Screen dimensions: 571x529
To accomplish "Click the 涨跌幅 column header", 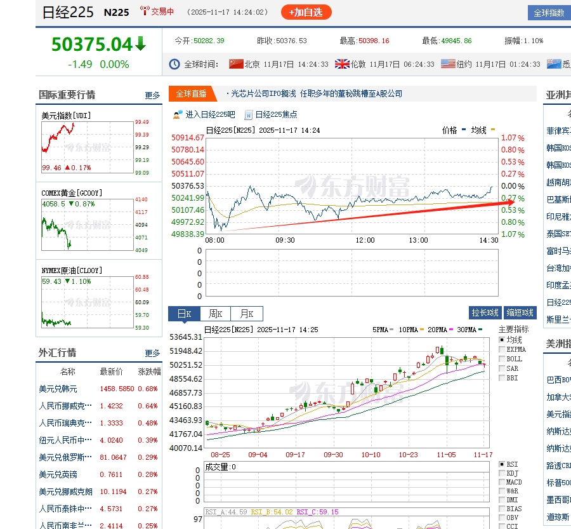I will point(149,372).
